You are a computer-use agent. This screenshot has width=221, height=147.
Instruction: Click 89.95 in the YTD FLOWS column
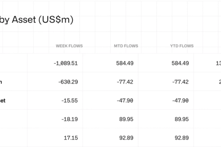(182, 119)
